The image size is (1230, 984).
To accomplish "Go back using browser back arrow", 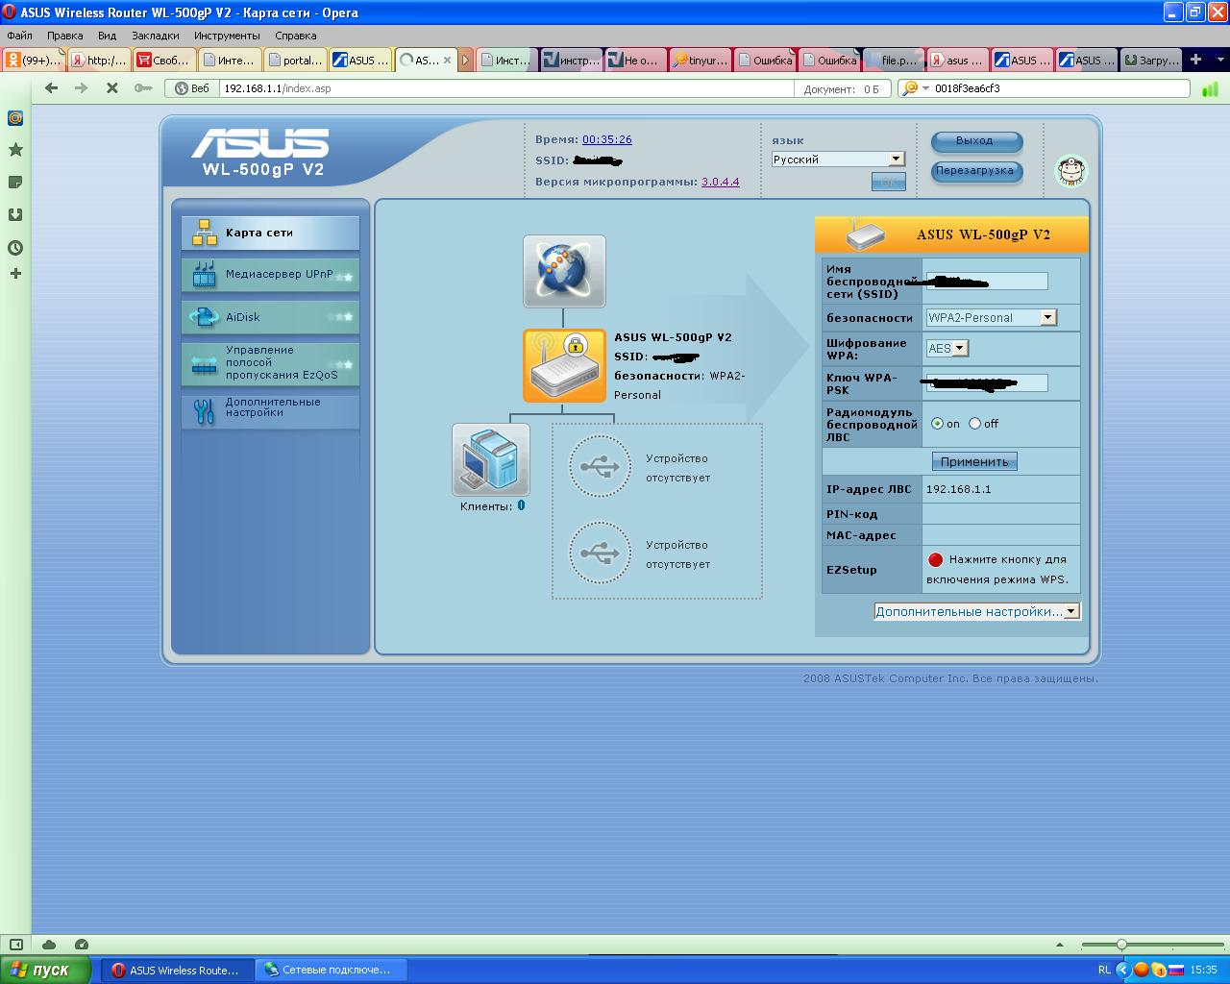I will coord(51,87).
